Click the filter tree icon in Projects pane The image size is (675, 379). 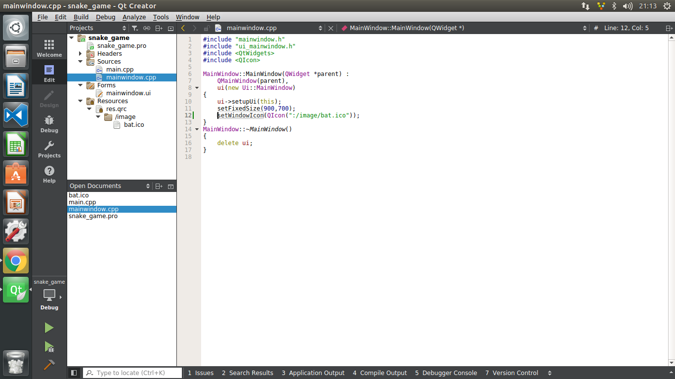click(x=134, y=28)
